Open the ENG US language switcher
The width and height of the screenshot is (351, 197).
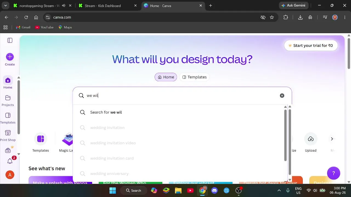(x=298, y=190)
